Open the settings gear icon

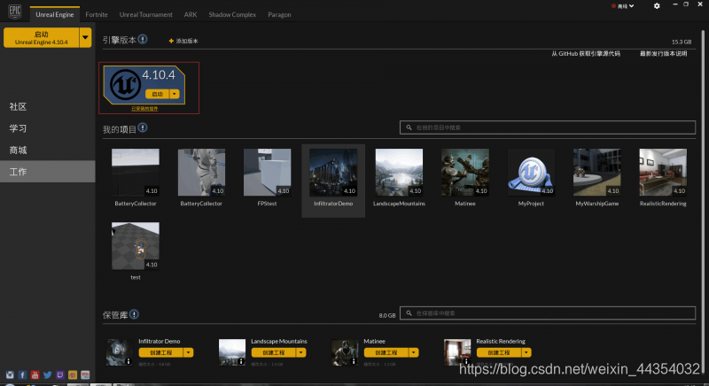[657, 6]
